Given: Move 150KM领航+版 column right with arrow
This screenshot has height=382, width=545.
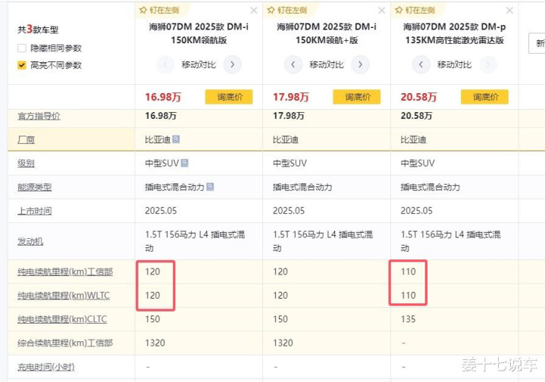Looking at the screenshot, I should coord(361,64).
